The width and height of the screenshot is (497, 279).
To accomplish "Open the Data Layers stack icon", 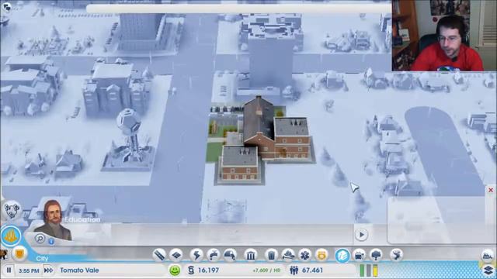I will coord(489,270).
